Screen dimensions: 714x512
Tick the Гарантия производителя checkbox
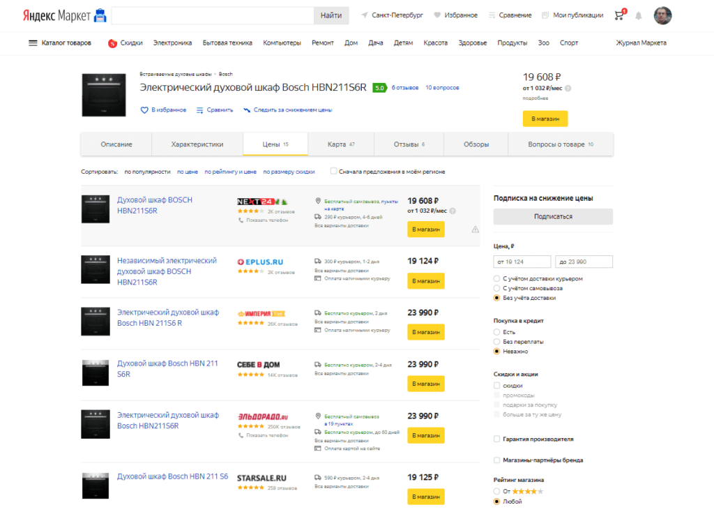click(x=496, y=439)
